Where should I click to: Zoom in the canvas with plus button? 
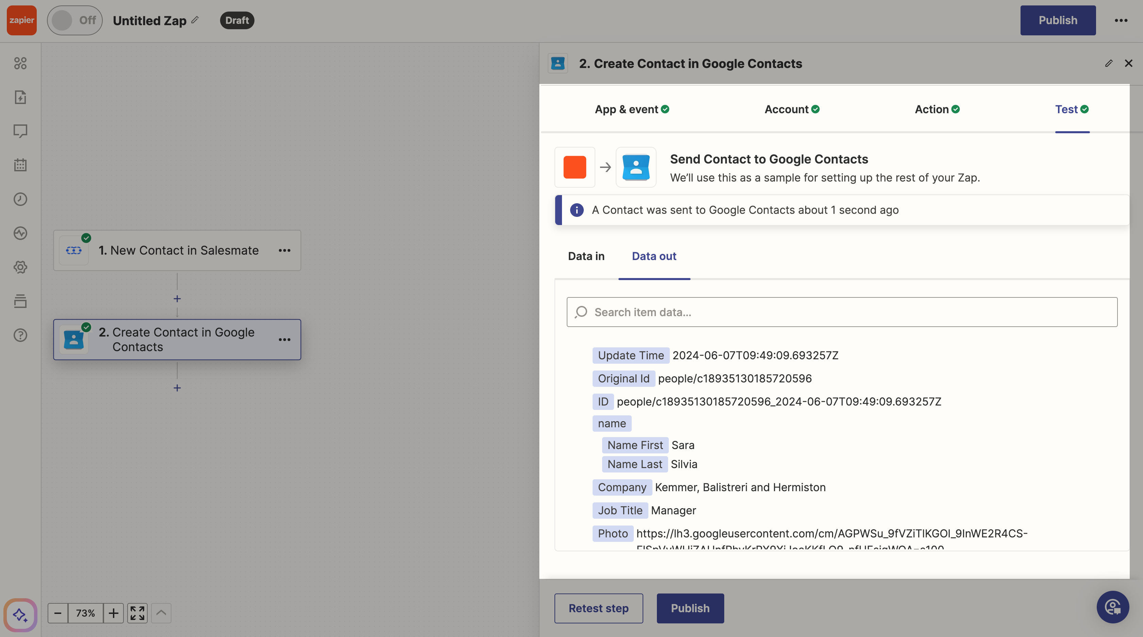point(114,613)
